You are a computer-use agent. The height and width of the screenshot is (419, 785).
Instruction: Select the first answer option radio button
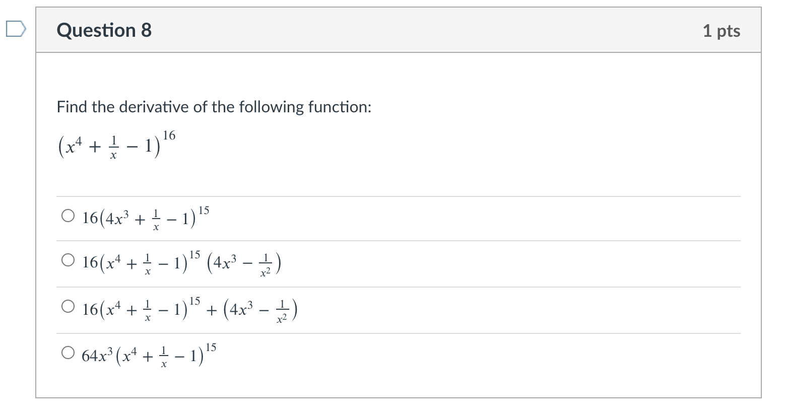pos(68,215)
